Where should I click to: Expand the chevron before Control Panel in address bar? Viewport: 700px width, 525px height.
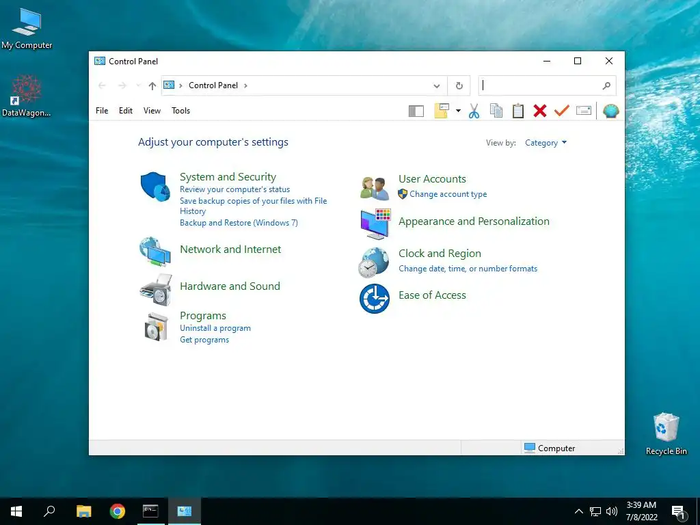pyautogui.click(x=180, y=85)
